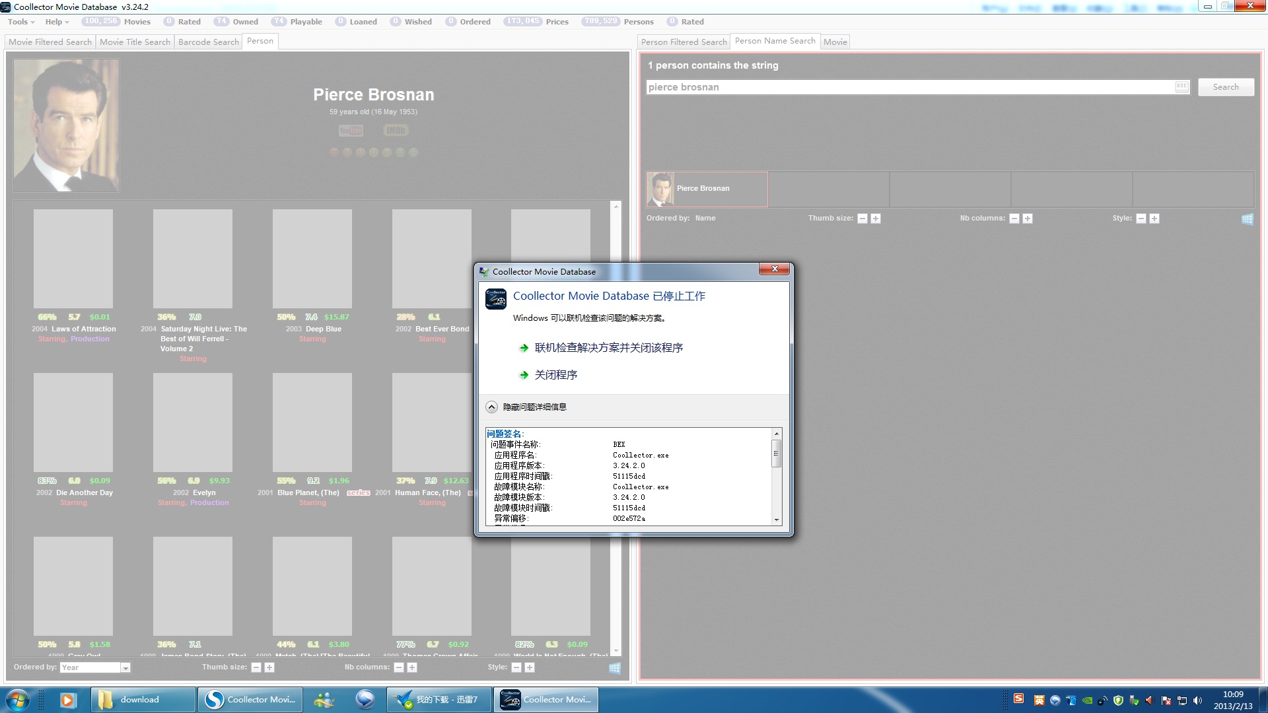This screenshot has height=713, width=1268.
Task: Click white volume speaker tray icon
Action: pyautogui.click(x=1197, y=701)
